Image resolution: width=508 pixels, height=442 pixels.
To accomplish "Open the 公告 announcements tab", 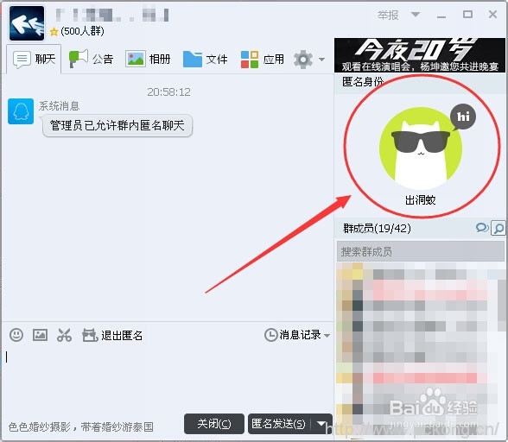I will click(91, 60).
